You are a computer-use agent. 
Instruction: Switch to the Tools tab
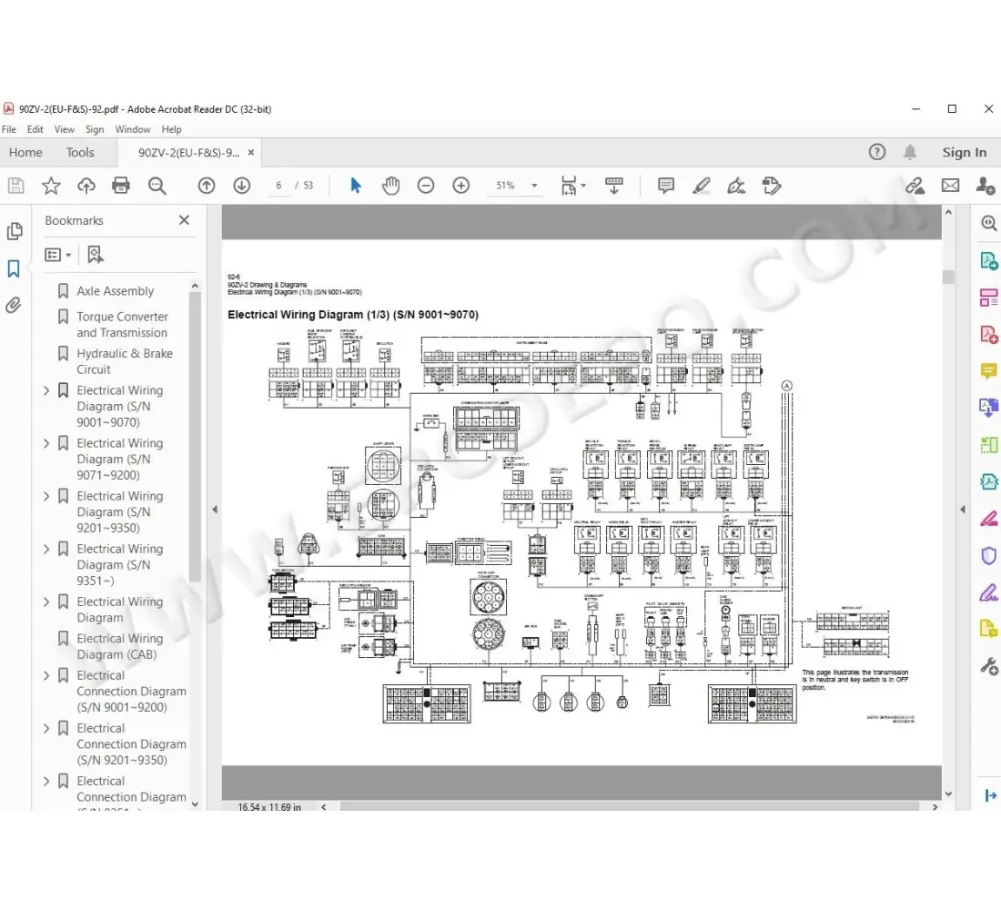(x=80, y=153)
